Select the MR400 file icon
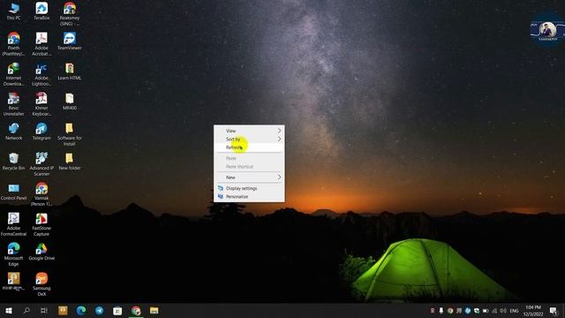The image size is (565, 318). click(x=70, y=102)
